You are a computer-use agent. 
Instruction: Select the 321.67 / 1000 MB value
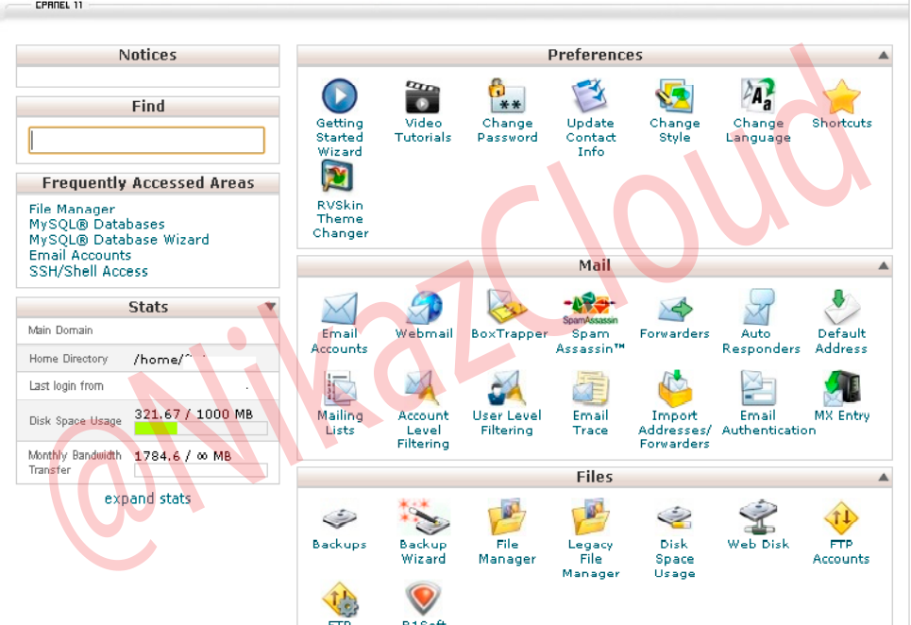click(x=194, y=414)
